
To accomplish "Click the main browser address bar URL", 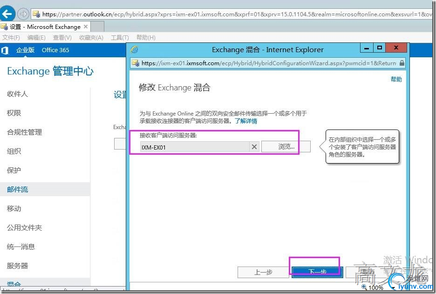I will coord(236,14).
